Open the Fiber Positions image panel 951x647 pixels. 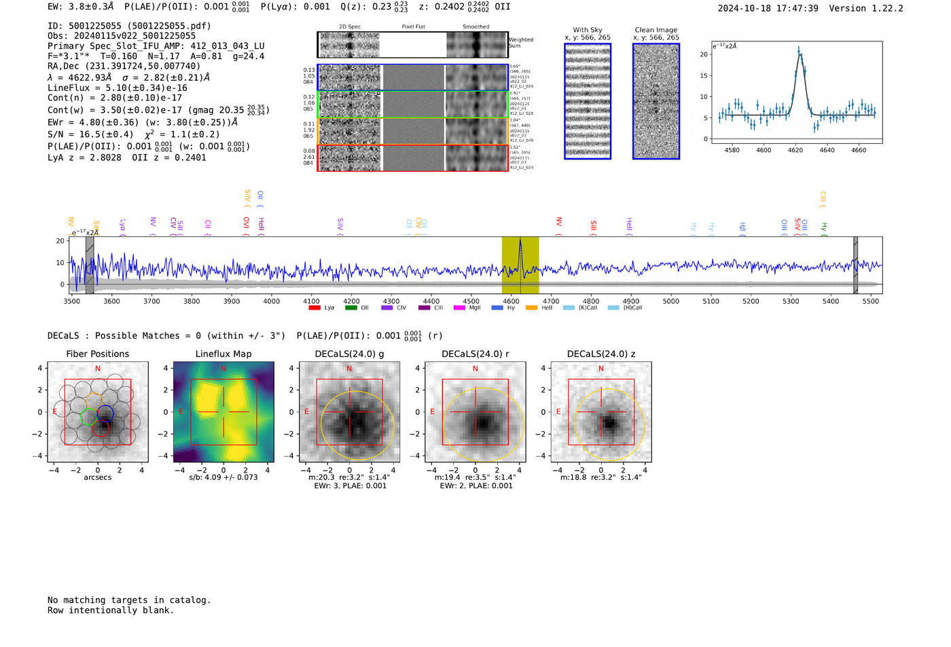(98, 412)
